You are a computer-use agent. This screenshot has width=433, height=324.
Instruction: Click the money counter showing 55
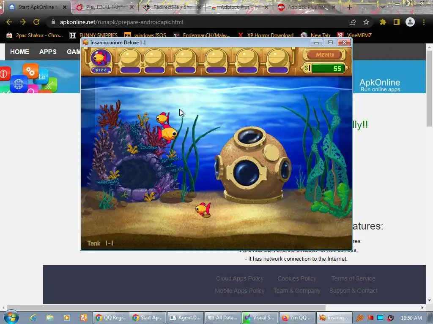[325, 68]
